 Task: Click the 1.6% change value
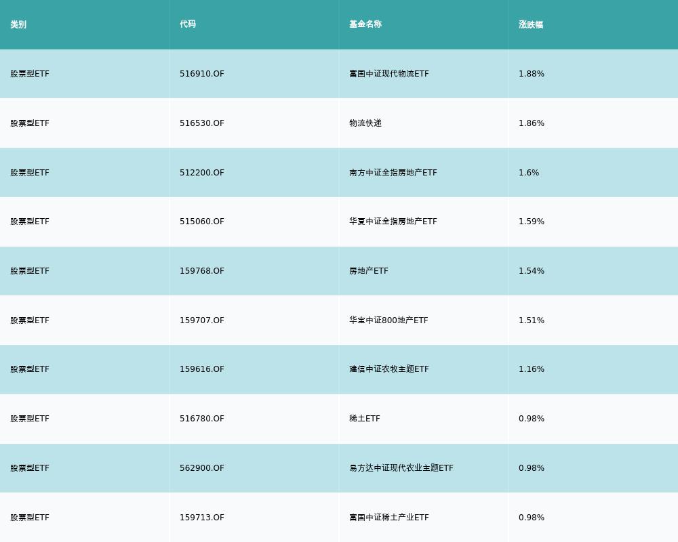coord(529,173)
